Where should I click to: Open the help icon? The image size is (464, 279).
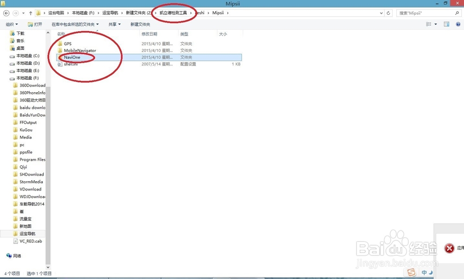[458, 24]
